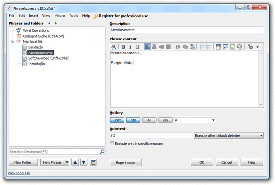This screenshot has width=275, height=185.
Task: Toggle Ctrl hotkey modifier
Action: coord(133,120)
